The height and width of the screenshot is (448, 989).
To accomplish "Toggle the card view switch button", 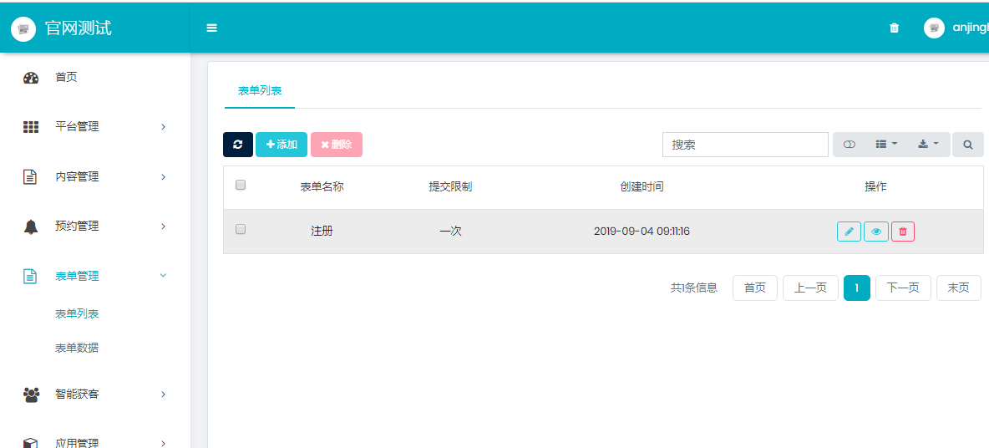I will pos(850,145).
